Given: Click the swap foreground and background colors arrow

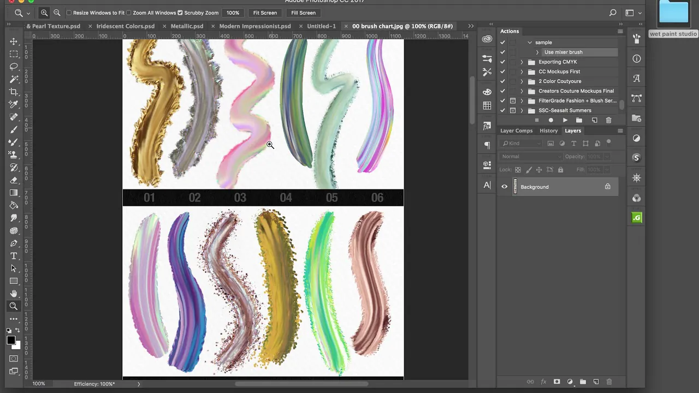Looking at the screenshot, I should coord(17,331).
